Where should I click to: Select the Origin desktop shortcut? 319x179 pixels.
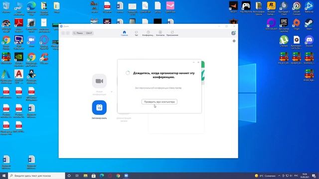(297, 24)
